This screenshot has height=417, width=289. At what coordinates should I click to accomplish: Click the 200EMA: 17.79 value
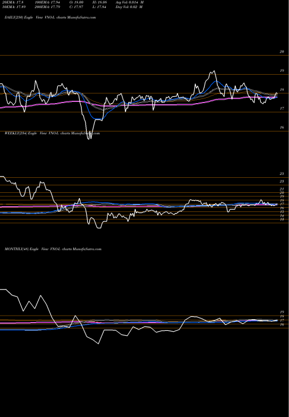(x=48, y=7)
